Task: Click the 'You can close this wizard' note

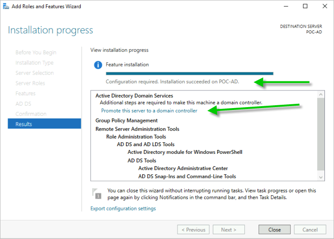Action: click(x=212, y=194)
